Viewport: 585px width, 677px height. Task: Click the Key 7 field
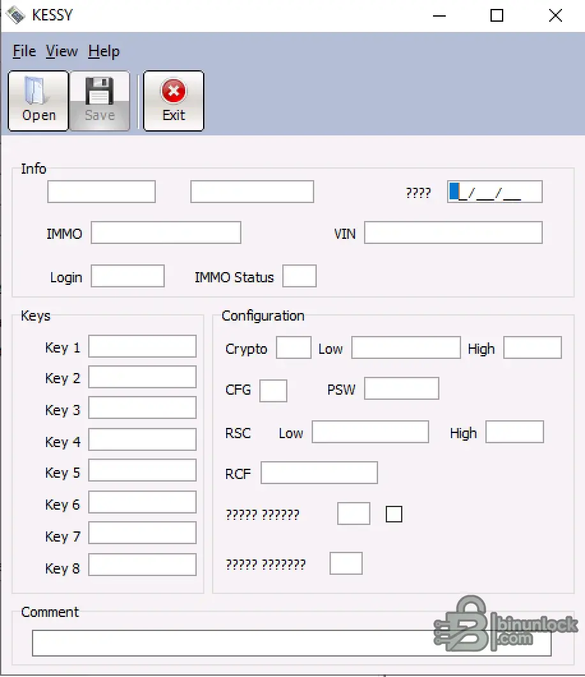click(x=142, y=533)
